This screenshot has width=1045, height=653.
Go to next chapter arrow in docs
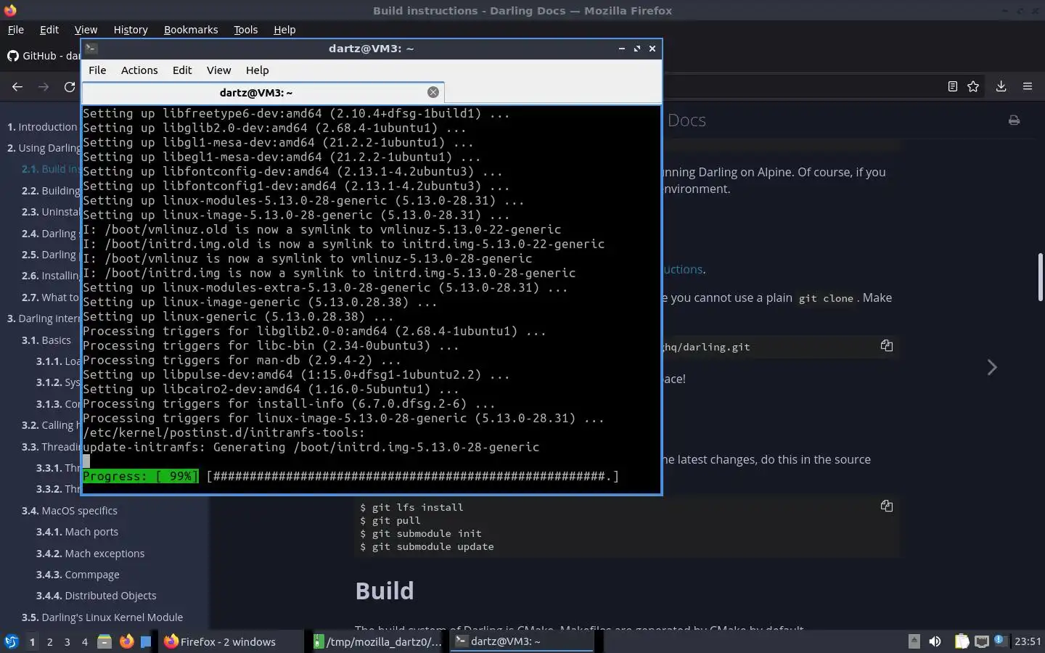992,367
